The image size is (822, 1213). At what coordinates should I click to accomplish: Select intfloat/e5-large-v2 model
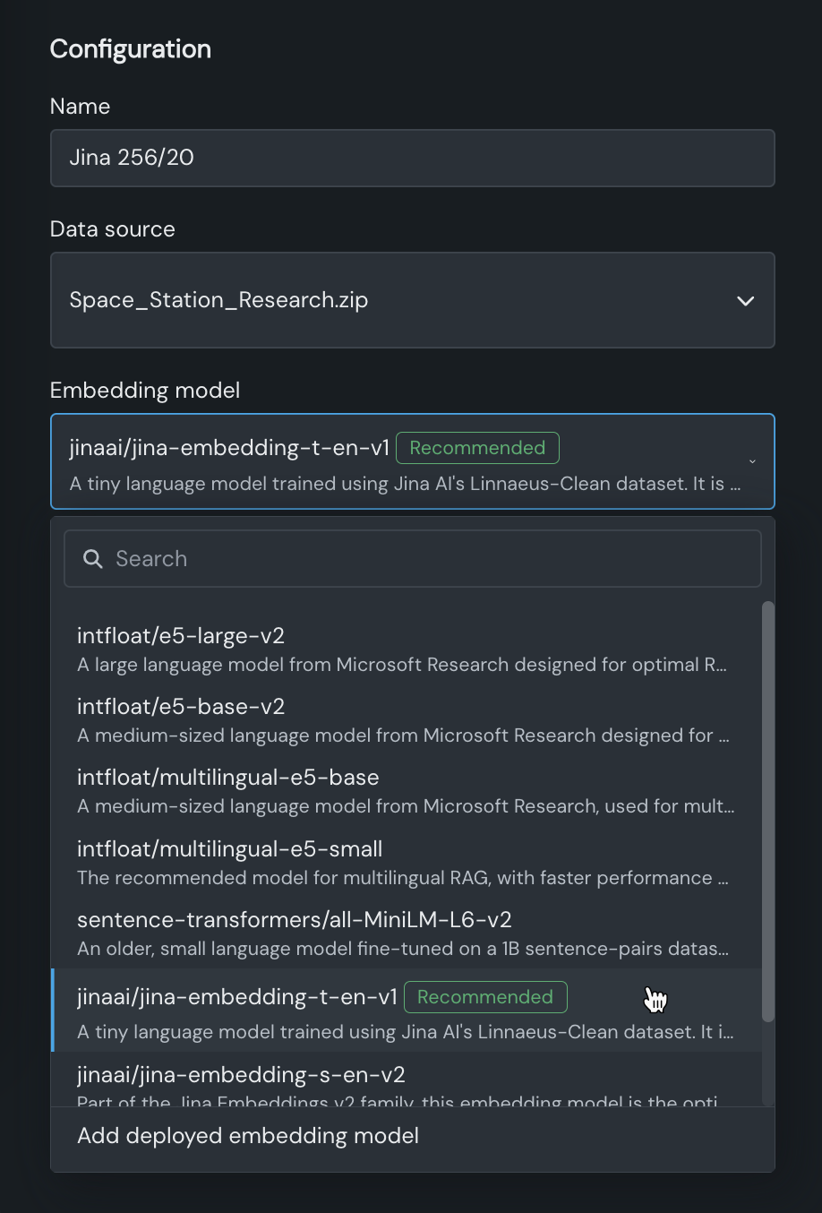coord(403,650)
